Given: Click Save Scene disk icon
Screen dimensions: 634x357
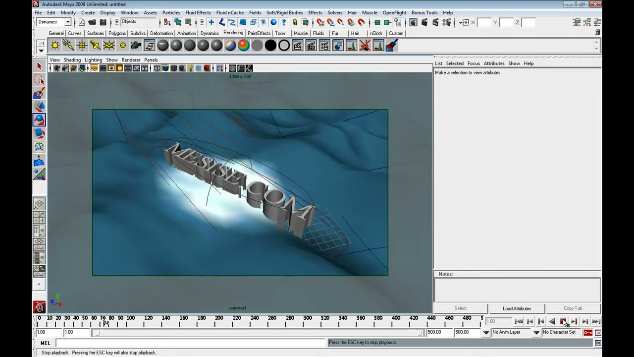Looking at the screenshot, I should point(103,22).
